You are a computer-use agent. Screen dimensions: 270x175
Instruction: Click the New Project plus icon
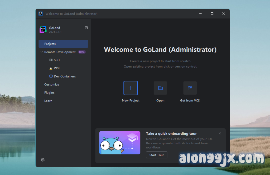click(x=131, y=88)
